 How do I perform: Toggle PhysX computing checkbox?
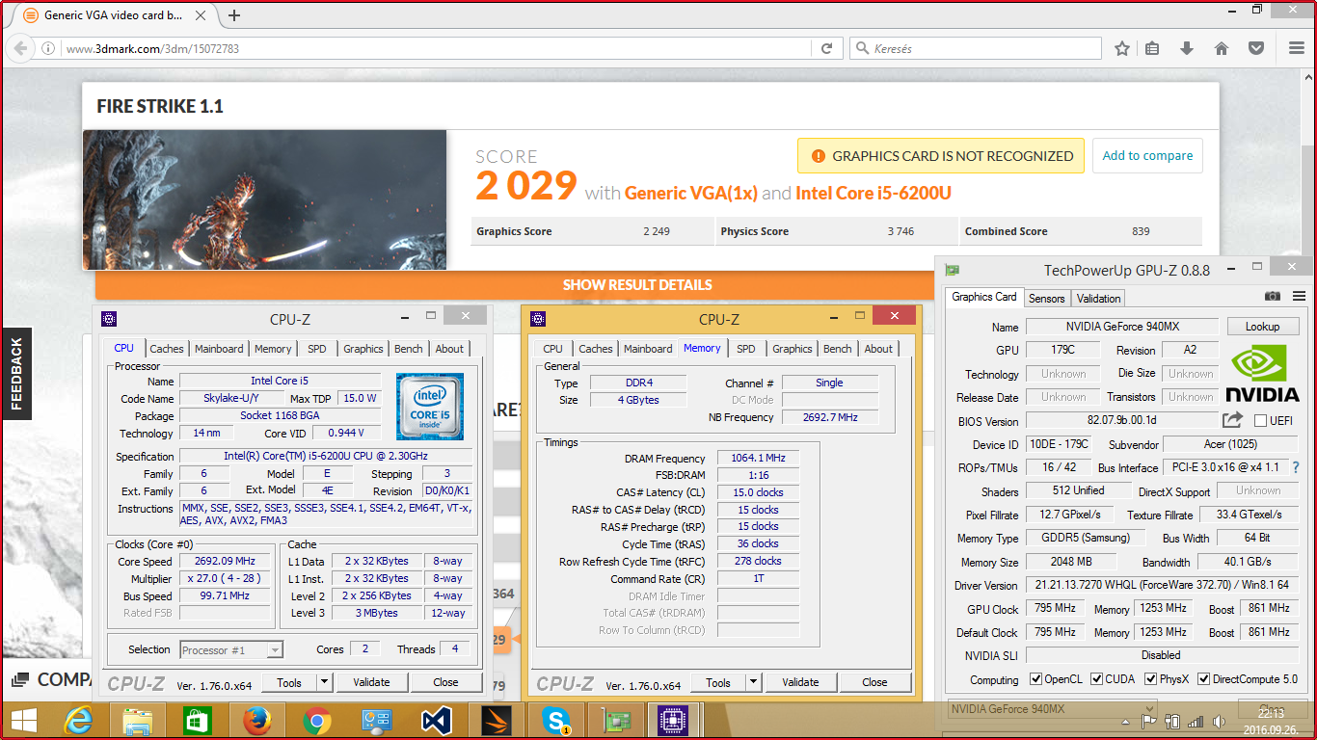click(1151, 679)
